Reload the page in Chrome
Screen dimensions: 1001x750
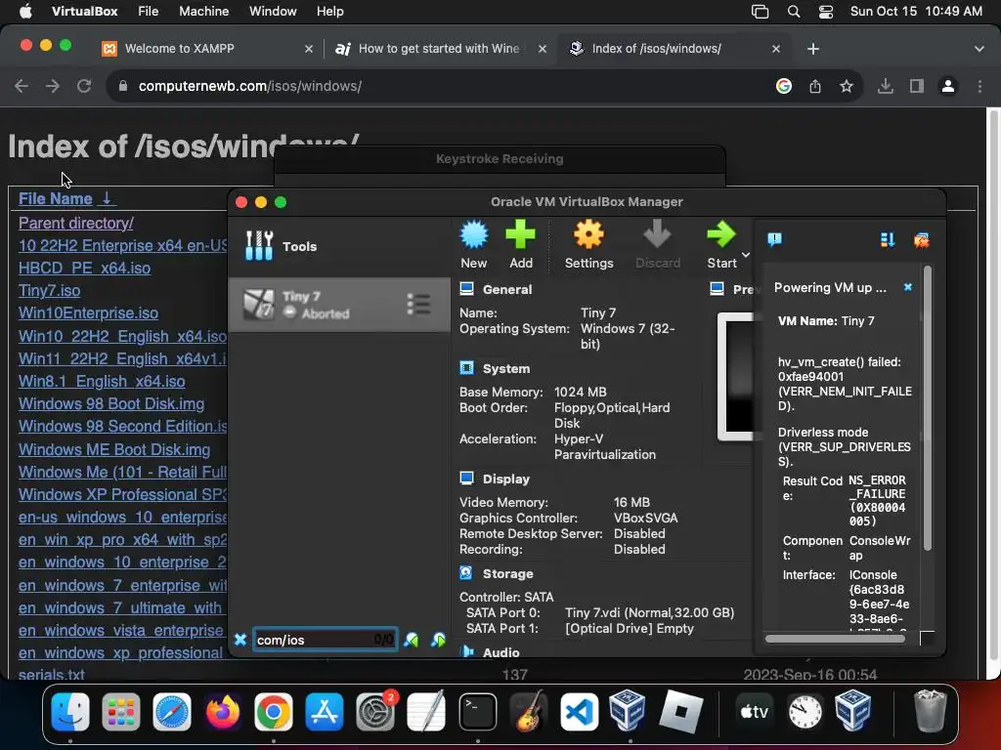coord(84,86)
